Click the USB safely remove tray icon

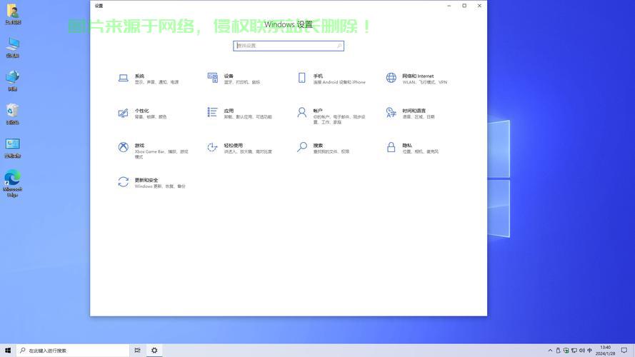[x=558, y=351]
